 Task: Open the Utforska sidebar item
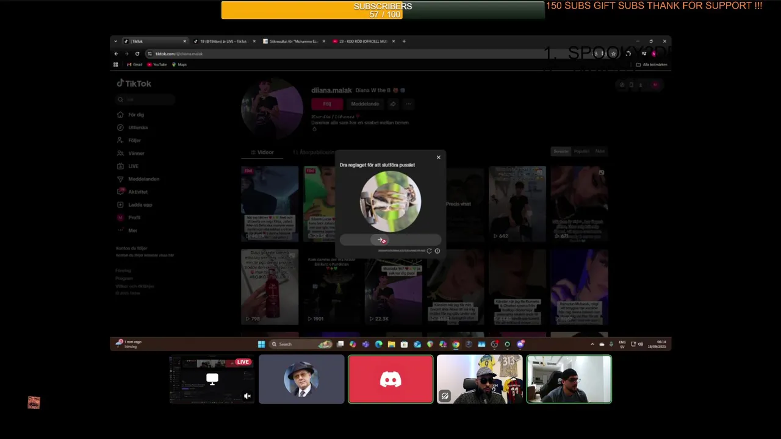point(133,127)
